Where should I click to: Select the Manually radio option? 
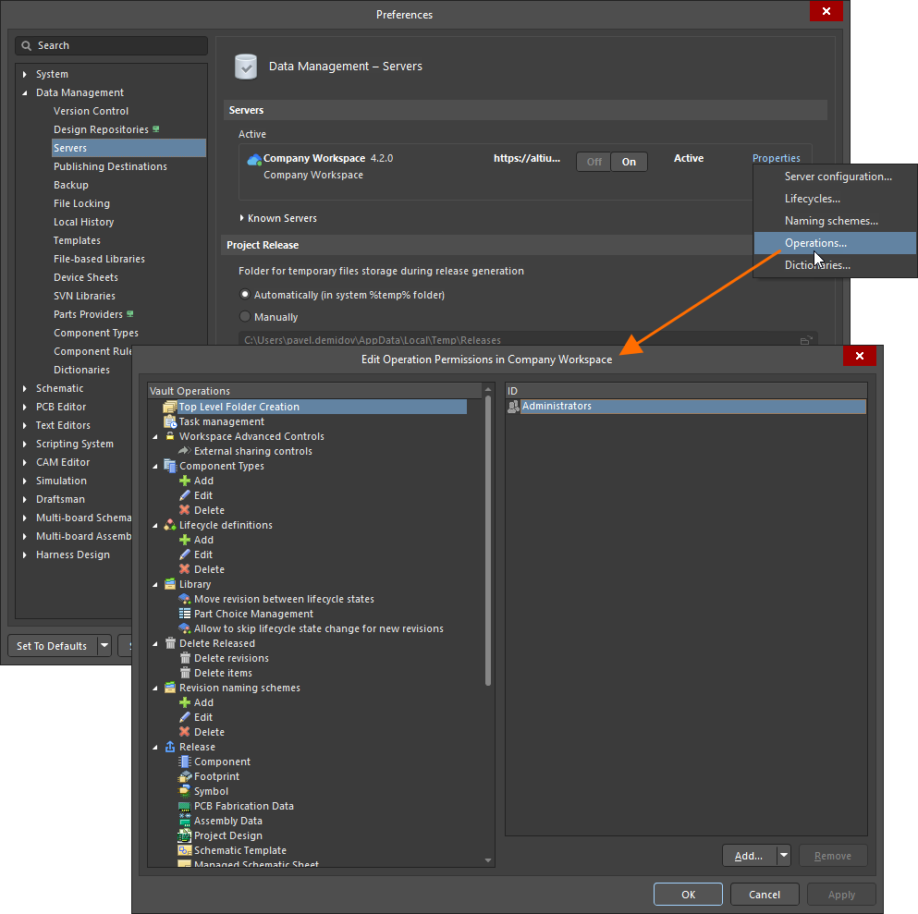point(245,317)
